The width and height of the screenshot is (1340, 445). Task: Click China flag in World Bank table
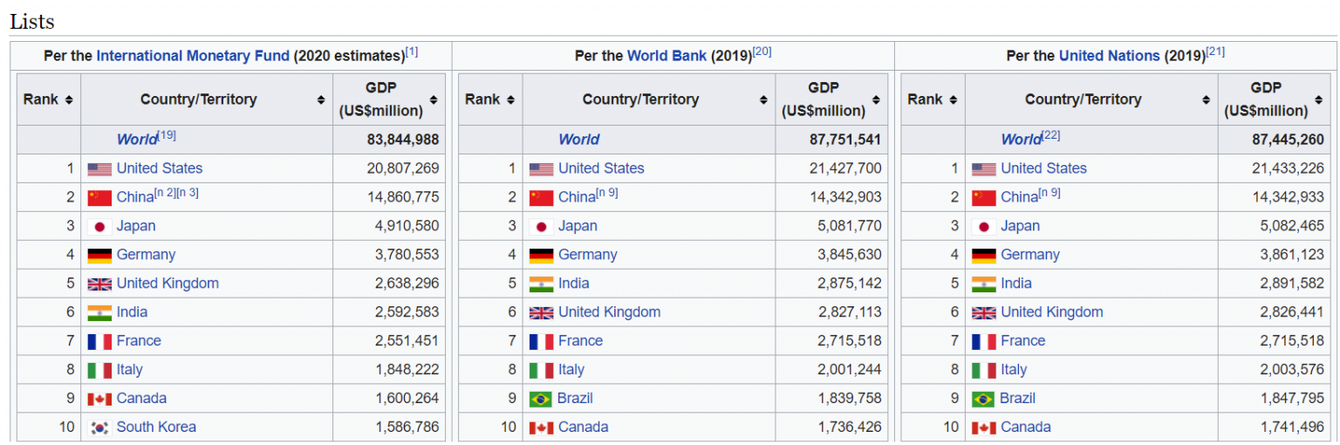tap(541, 197)
